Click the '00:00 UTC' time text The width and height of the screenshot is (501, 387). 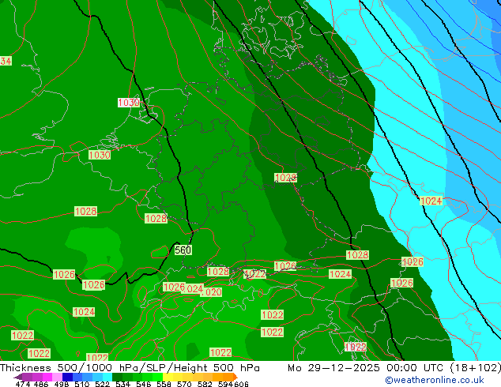[x=416, y=368]
